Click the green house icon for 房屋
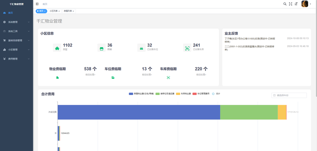This screenshot has width=317, height=151. [x=57, y=48]
